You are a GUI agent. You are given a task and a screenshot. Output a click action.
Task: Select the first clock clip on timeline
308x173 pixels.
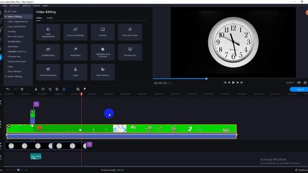pyautogui.click(x=28, y=146)
